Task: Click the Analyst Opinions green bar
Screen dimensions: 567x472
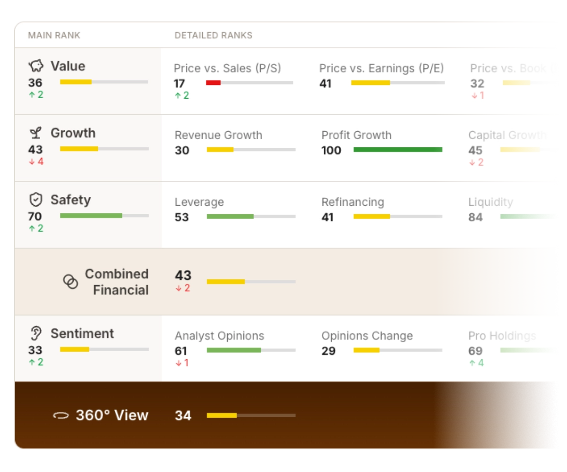Action: point(234,350)
